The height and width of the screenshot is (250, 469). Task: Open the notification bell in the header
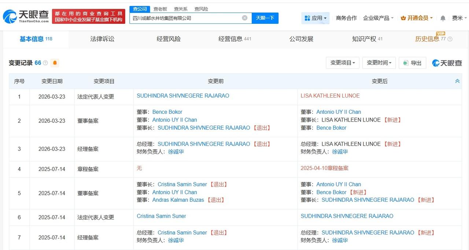click(443, 18)
